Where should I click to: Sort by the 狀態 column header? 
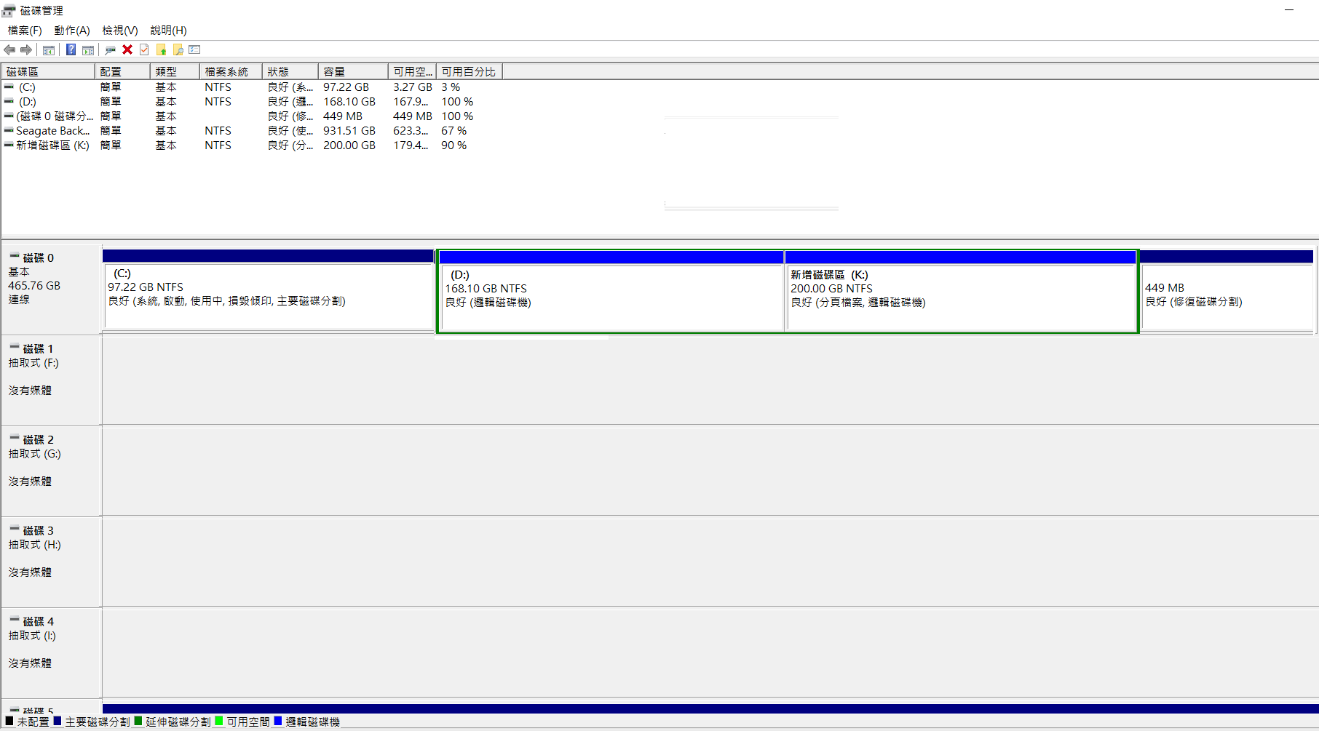[290, 71]
